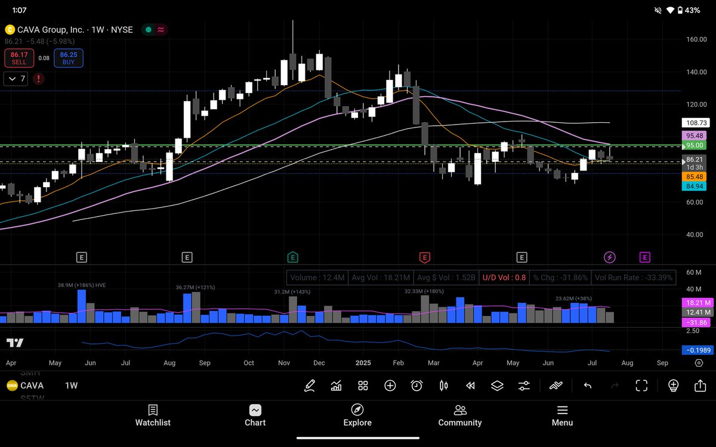This screenshot has width=716, height=447.
Task: Toggle fullscreen chart mode
Action: tap(641, 386)
